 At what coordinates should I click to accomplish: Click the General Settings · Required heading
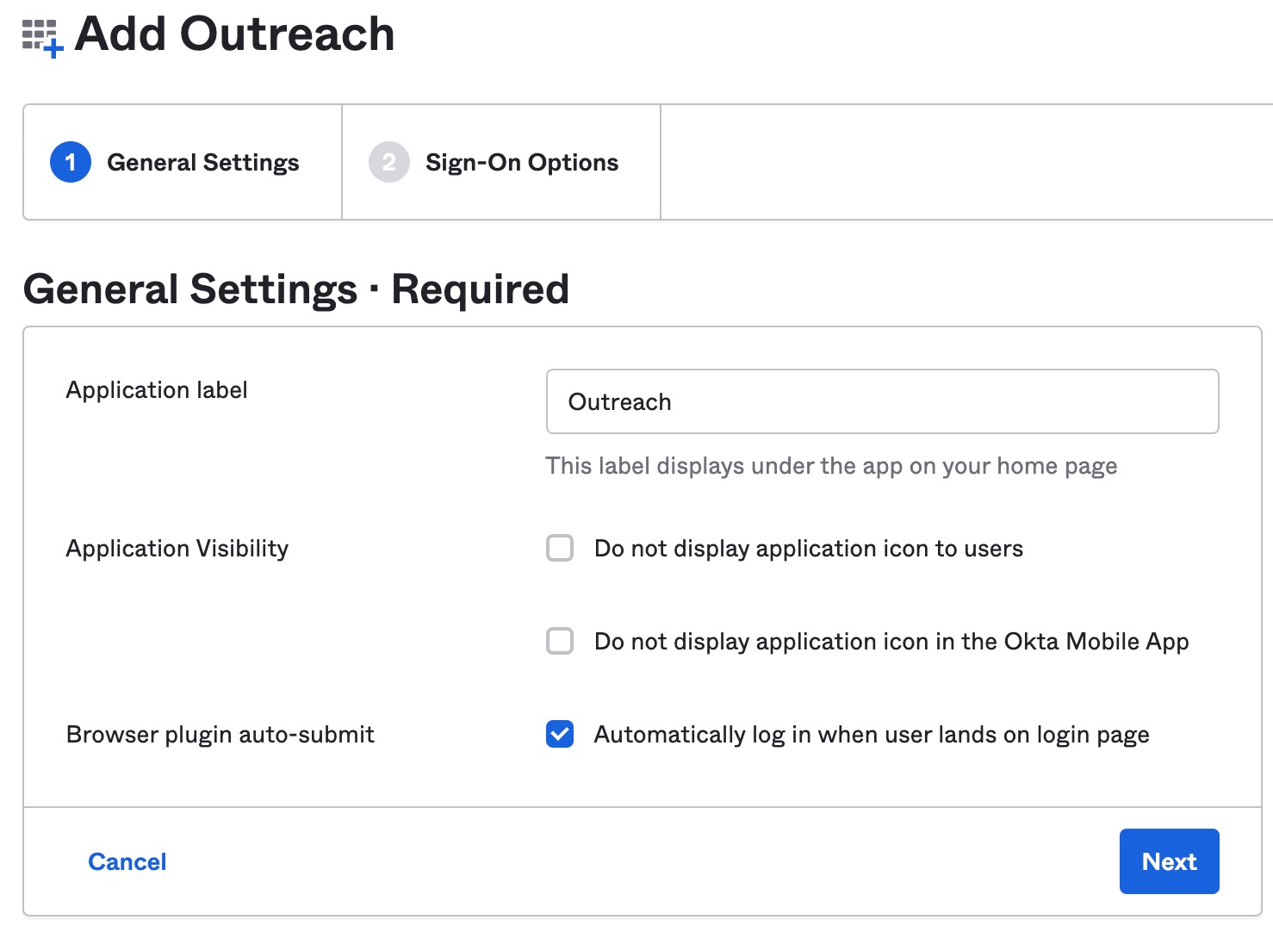(x=296, y=289)
